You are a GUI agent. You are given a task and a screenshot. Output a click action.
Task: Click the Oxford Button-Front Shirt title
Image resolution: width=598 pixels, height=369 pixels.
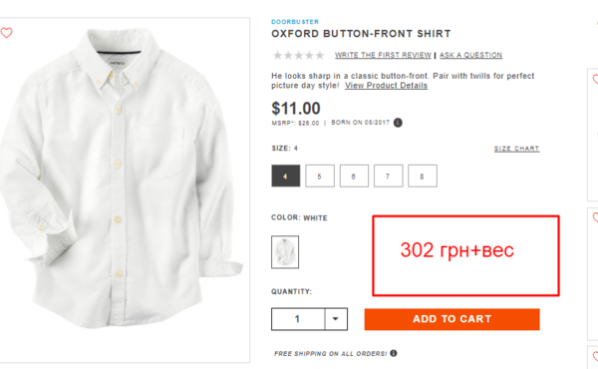[x=361, y=34]
